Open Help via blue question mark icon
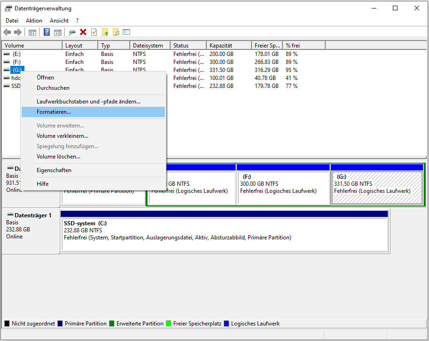This screenshot has width=429, height=341. [x=47, y=32]
